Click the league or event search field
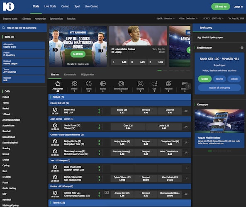 [x=24, y=28]
